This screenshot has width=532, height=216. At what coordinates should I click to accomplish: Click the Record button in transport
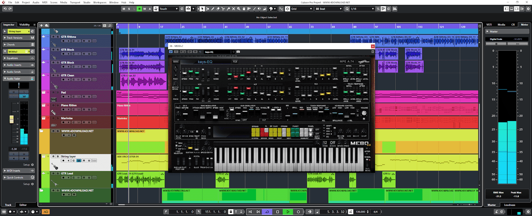click(298, 212)
